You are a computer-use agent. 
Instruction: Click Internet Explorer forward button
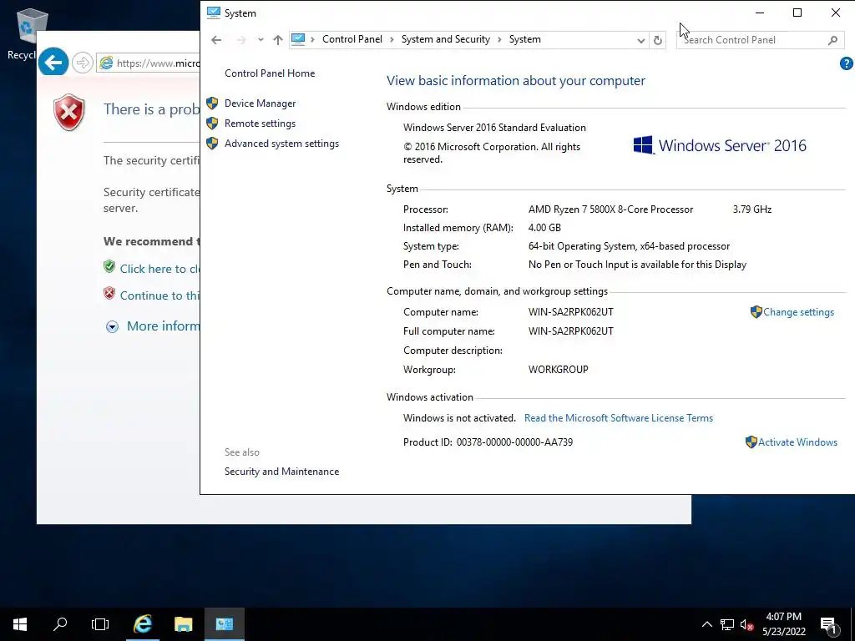pos(83,63)
